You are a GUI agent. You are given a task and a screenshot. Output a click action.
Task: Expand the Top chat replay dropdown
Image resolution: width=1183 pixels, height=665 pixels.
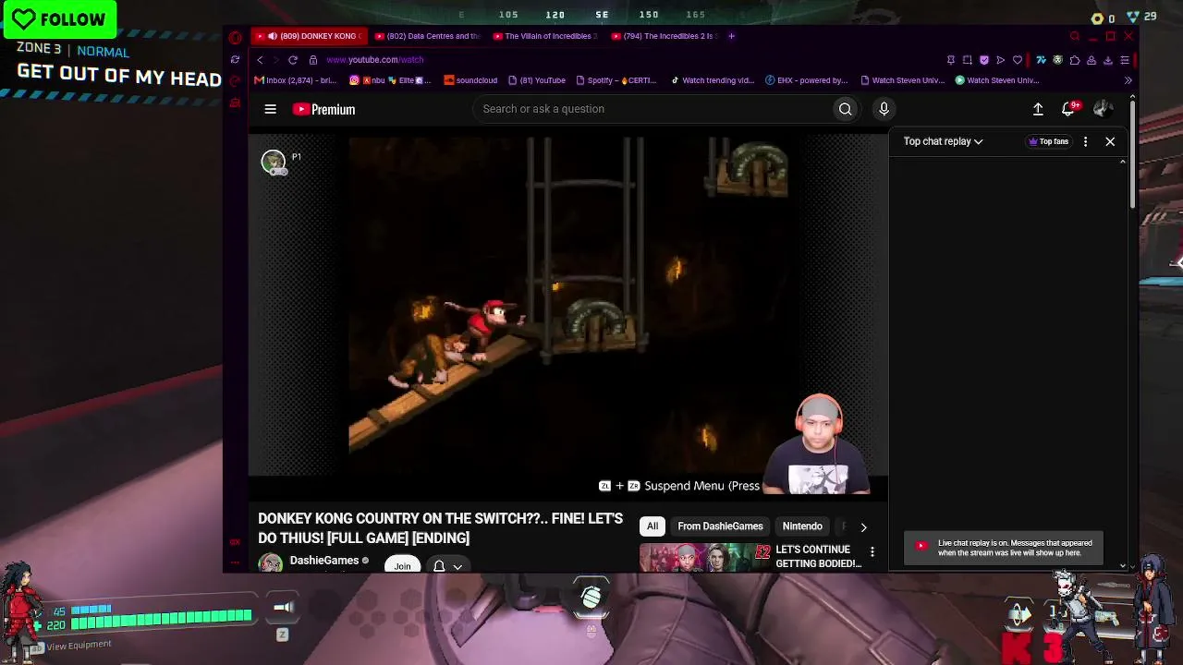[943, 141]
